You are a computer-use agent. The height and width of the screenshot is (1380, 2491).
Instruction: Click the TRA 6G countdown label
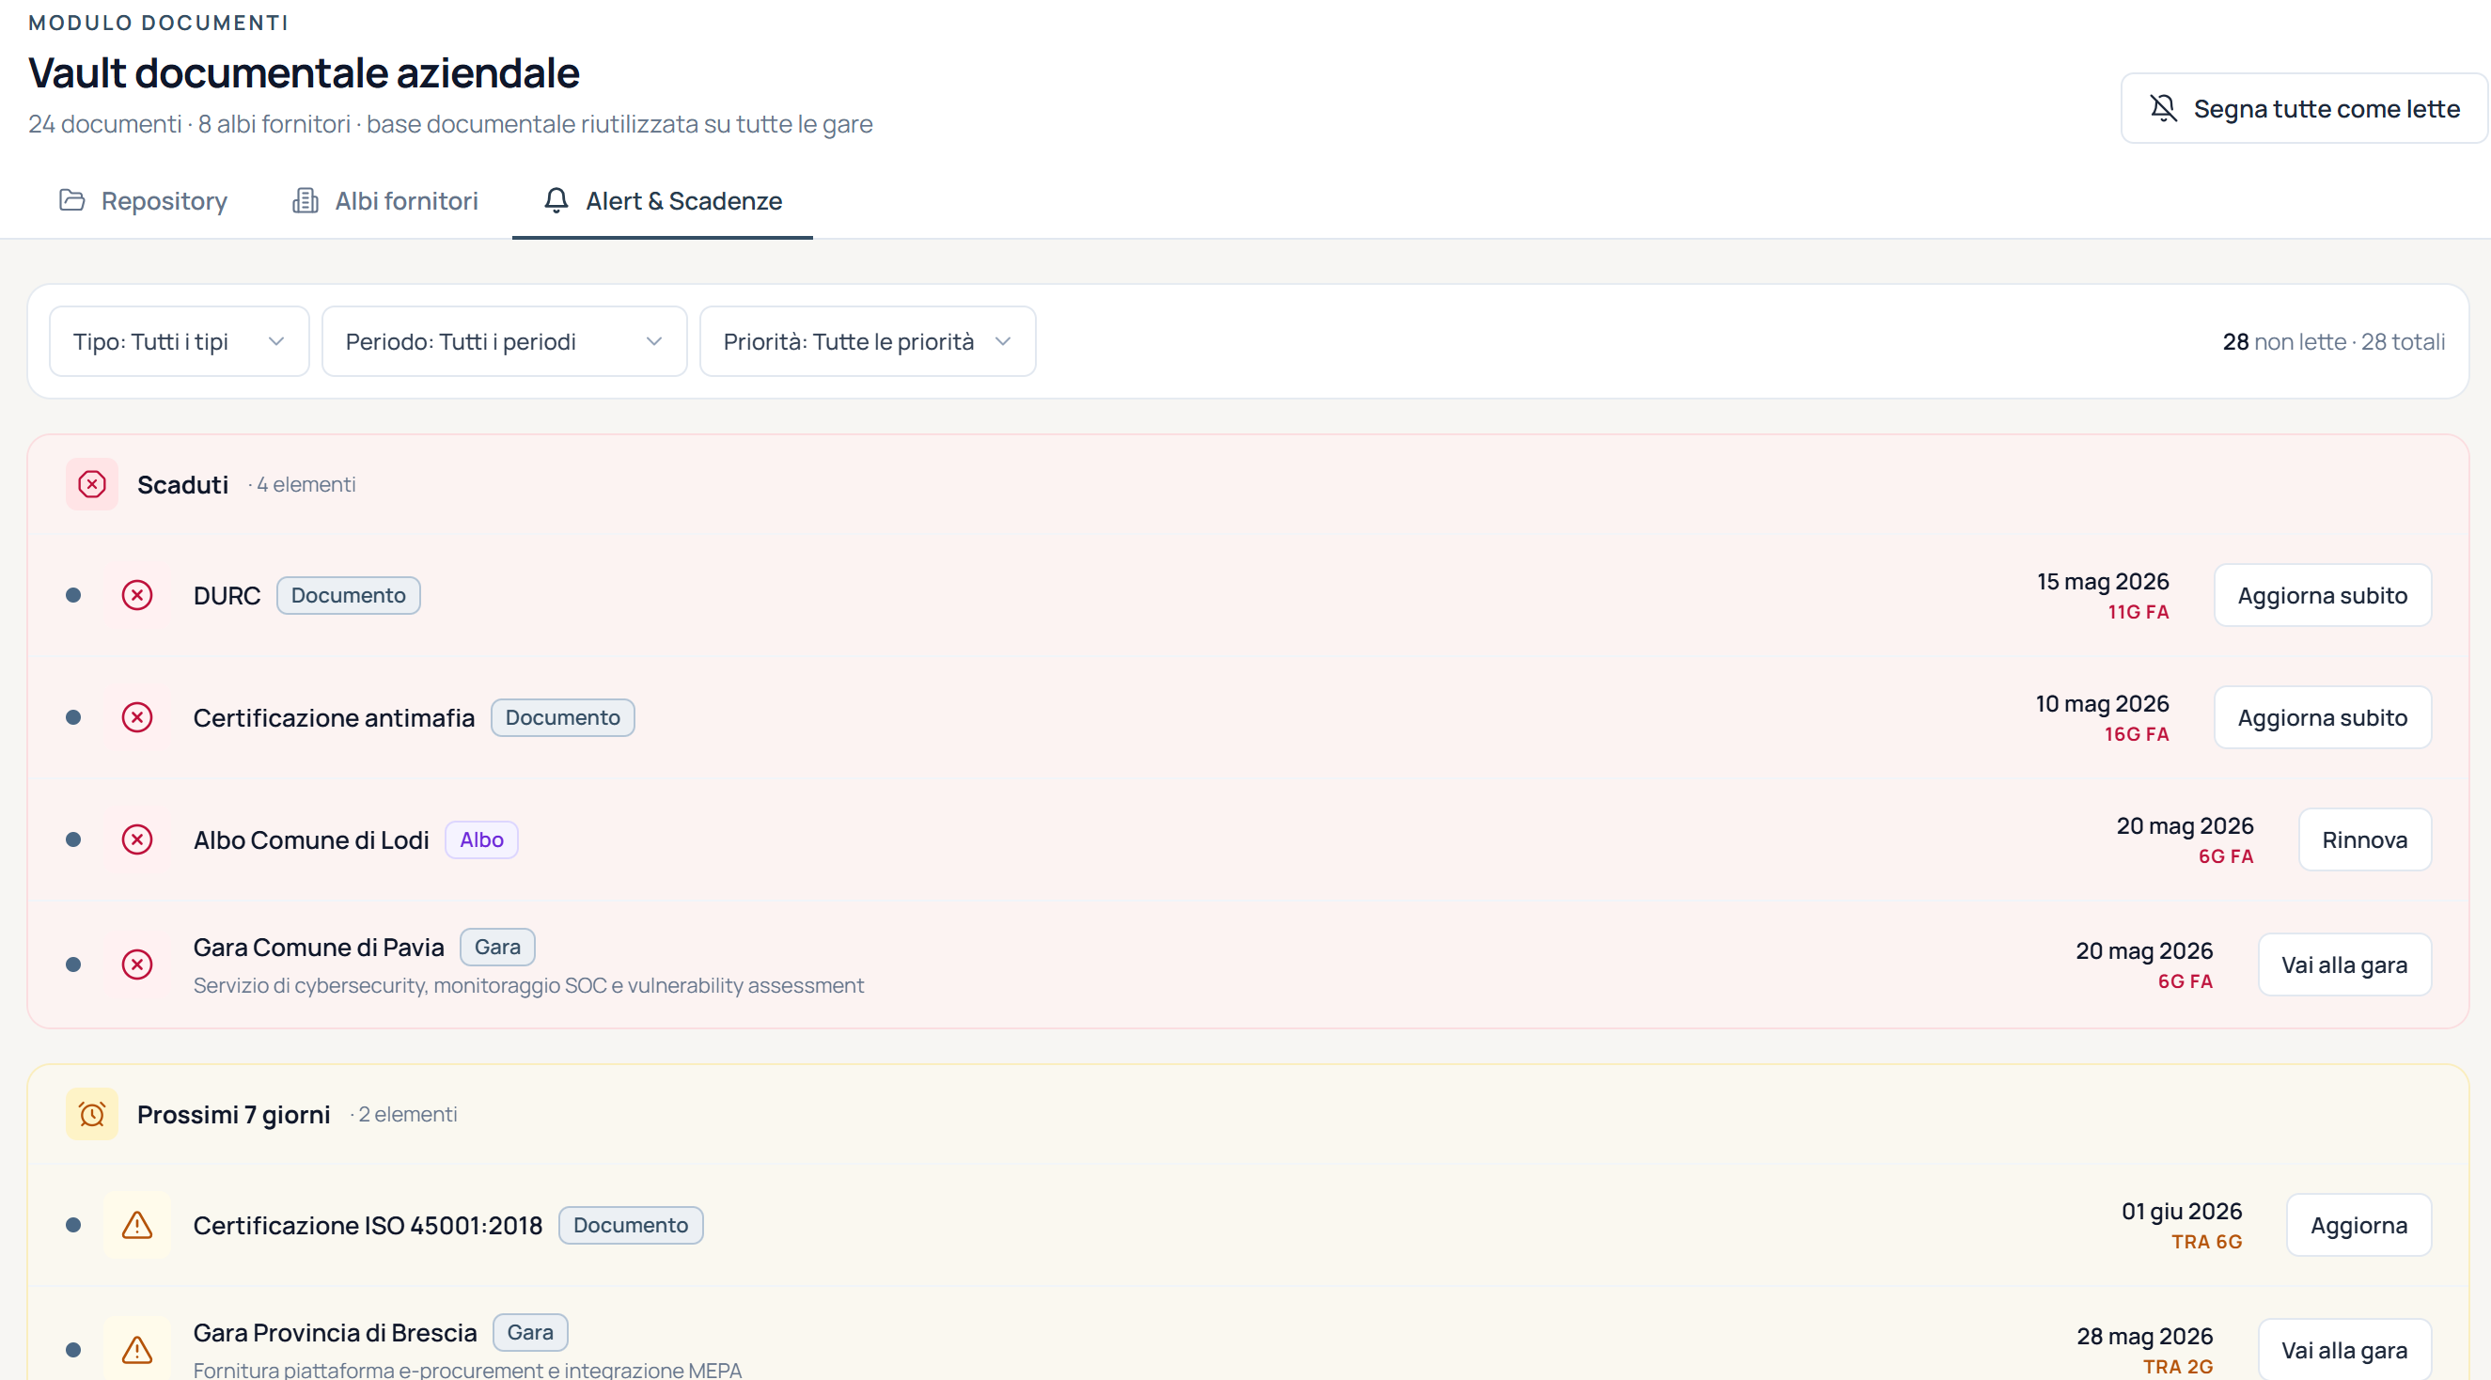pos(2207,1242)
